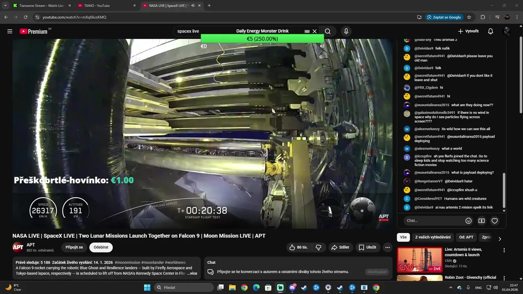Clear the search box with the X
The width and height of the screenshot is (523, 294).
(315, 31)
